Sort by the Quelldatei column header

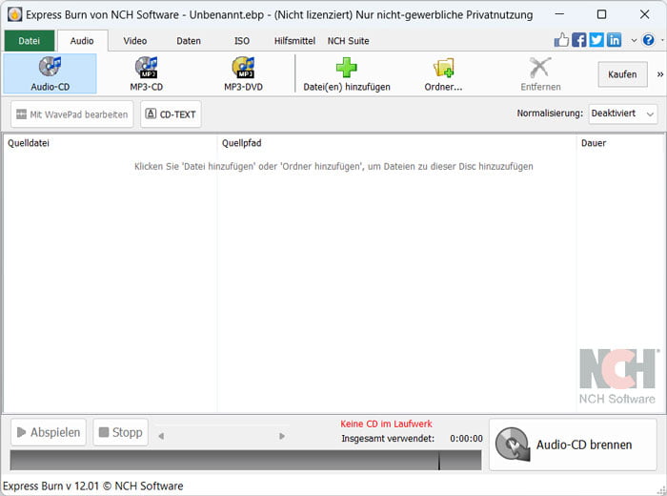pyautogui.click(x=111, y=143)
